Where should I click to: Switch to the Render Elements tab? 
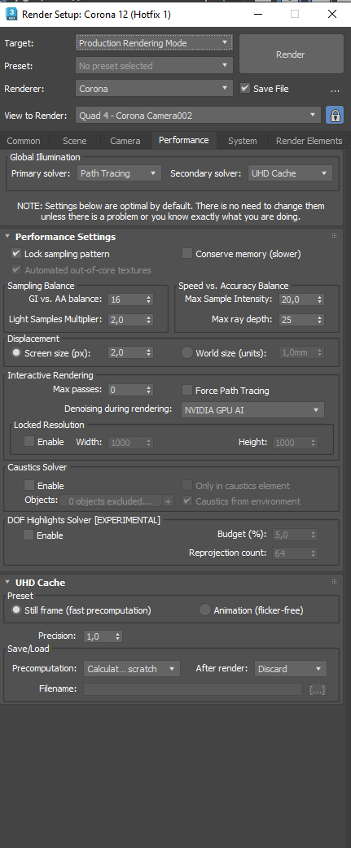tap(309, 141)
